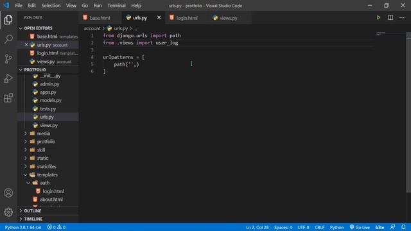The height and width of the screenshot is (231, 411).
Task: Change UTF-8 file encoding
Action: point(303,227)
